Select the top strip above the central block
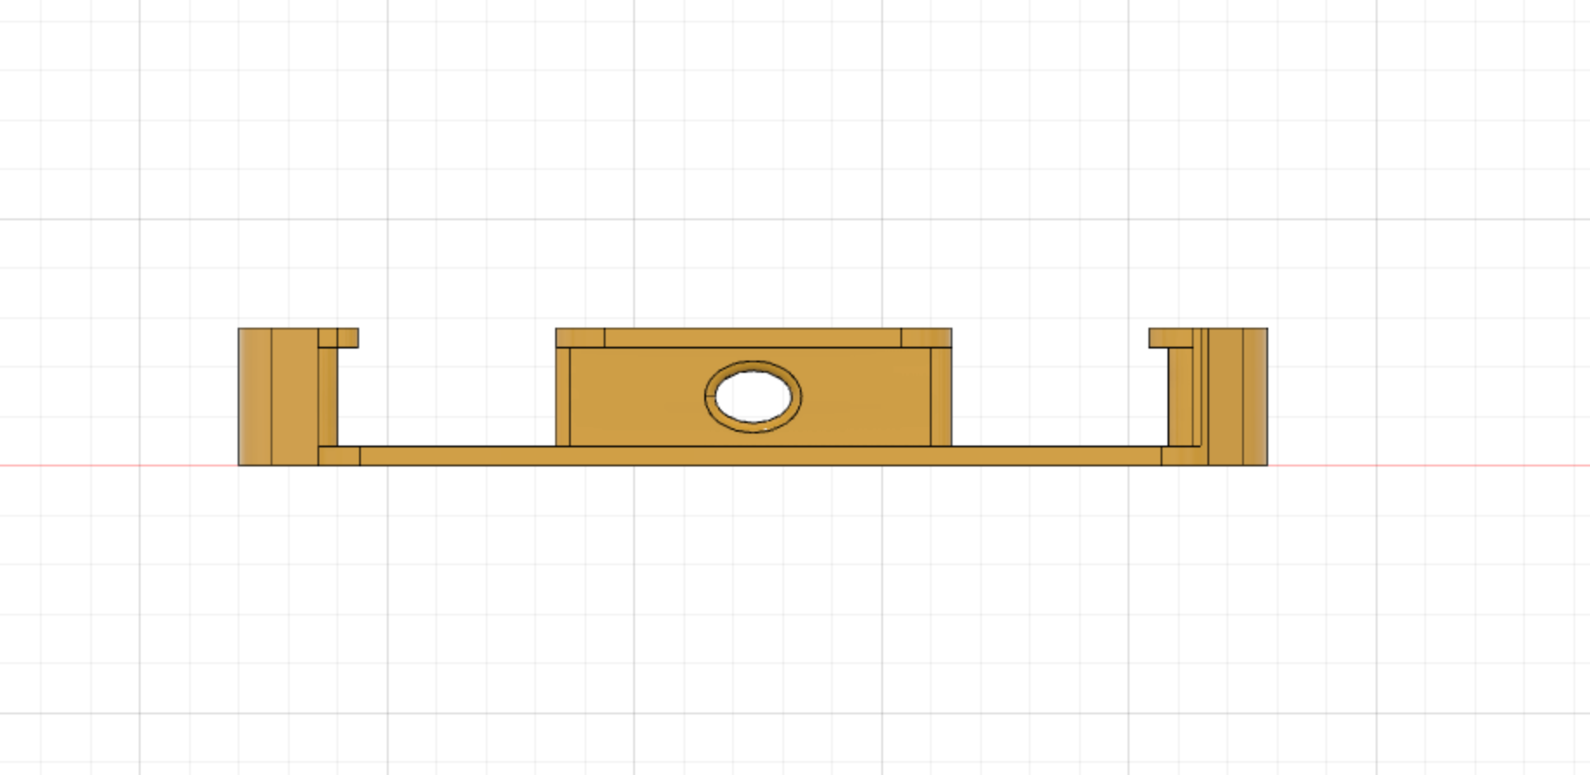This screenshot has height=775, width=1590. 753,337
